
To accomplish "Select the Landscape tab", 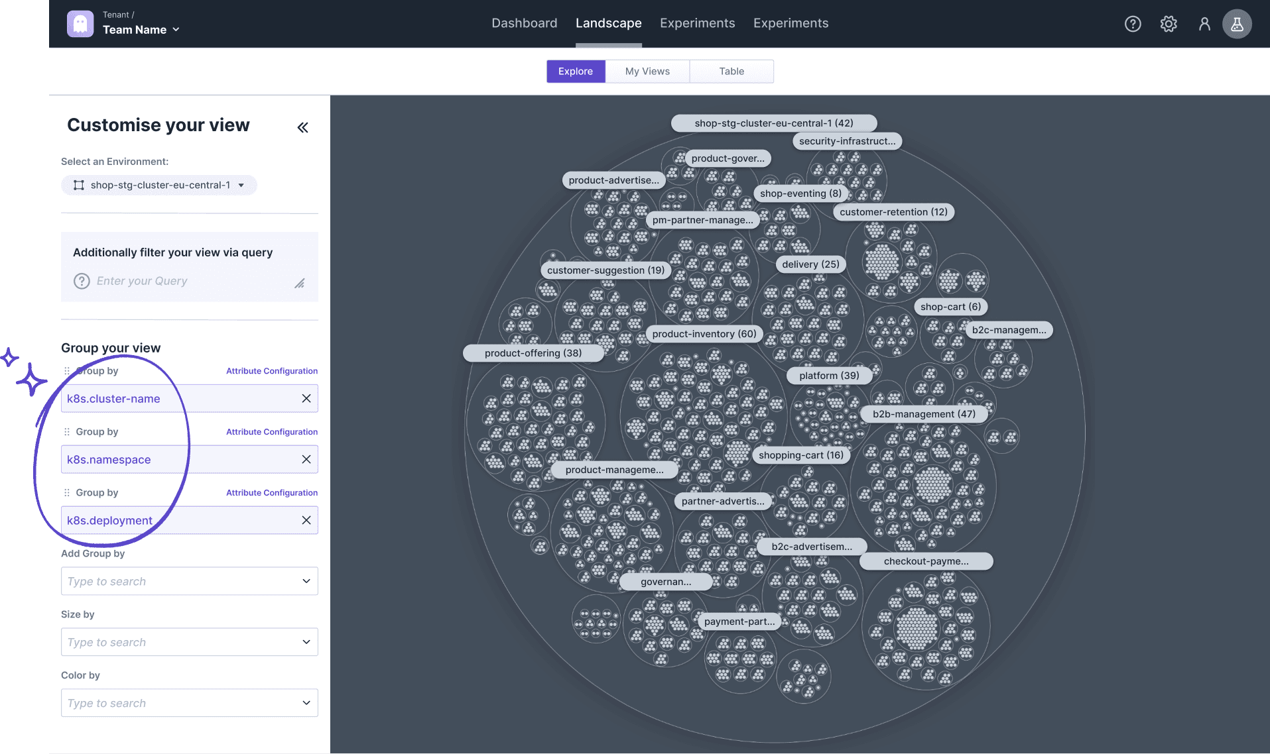I will pyautogui.click(x=609, y=23).
